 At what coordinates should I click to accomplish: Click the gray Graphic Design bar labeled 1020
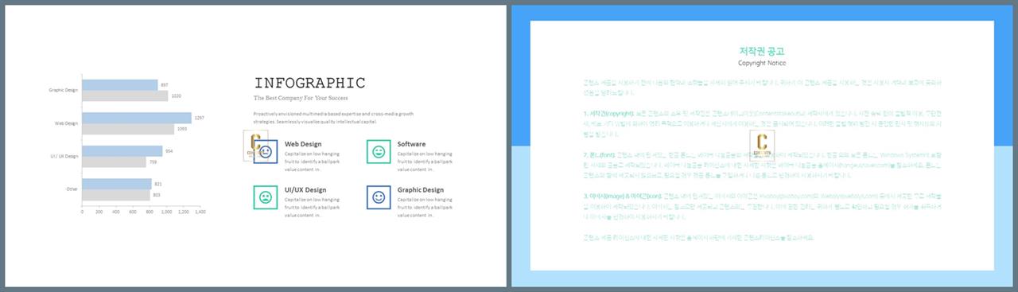(125, 95)
